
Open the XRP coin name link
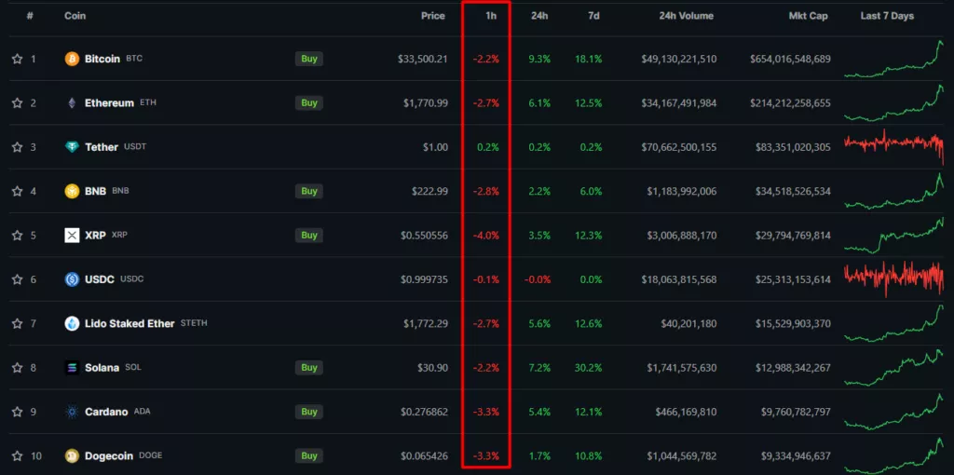tap(96, 236)
